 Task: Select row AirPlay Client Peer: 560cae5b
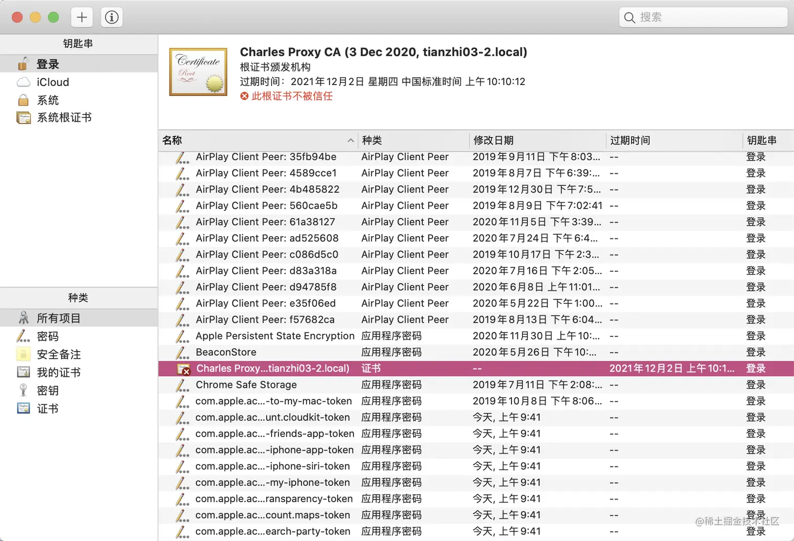476,206
